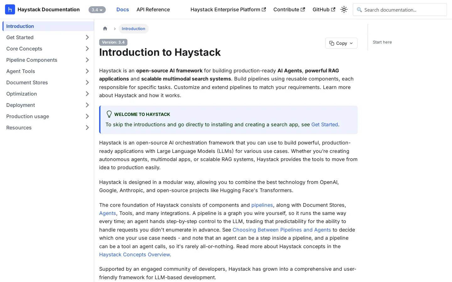Click the Introduction breadcrumb
This screenshot has height=282, width=452.
coord(133,29)
